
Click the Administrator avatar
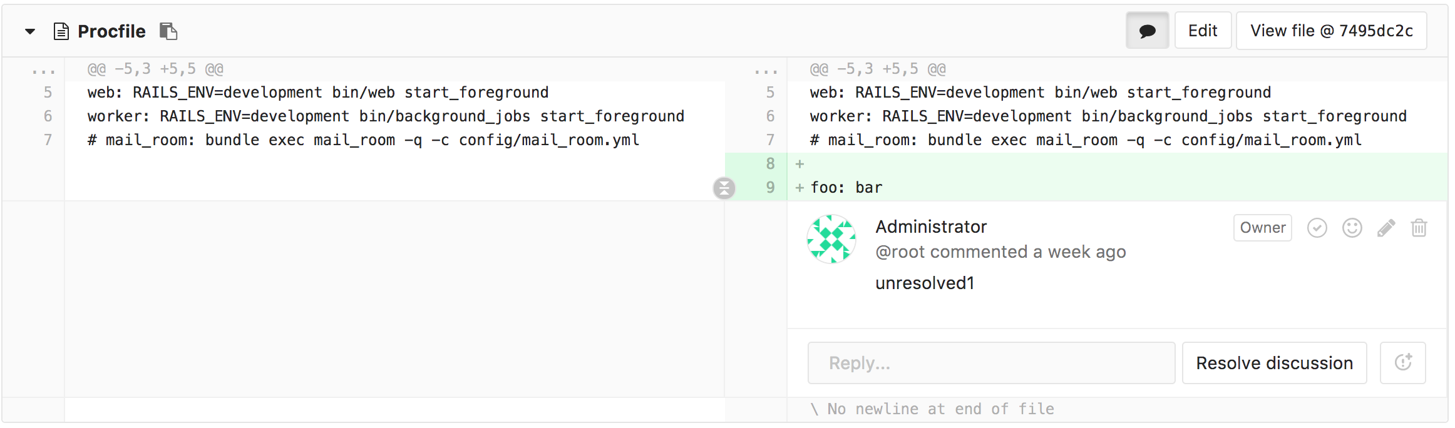[x=831, y=239]
